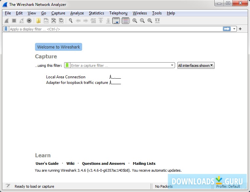Screen dimensions: 250x192
Task: Open the Telephony menu
Action: tap(118, 13)
